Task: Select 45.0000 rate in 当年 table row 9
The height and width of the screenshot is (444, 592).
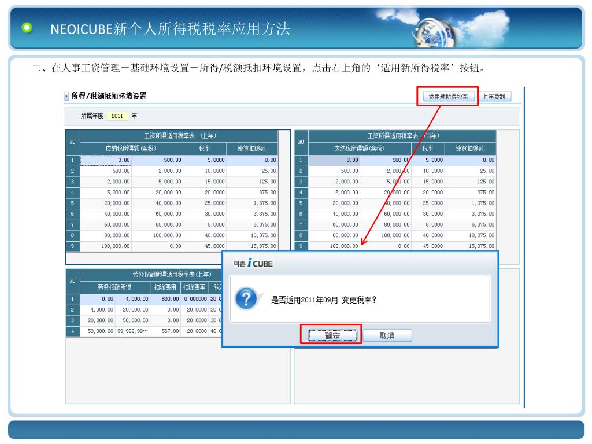Action: tap(428, 246)
